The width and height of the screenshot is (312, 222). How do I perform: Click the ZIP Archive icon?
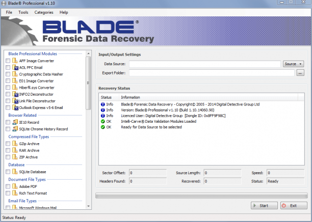pyautogui.click(x=15, y=157)
